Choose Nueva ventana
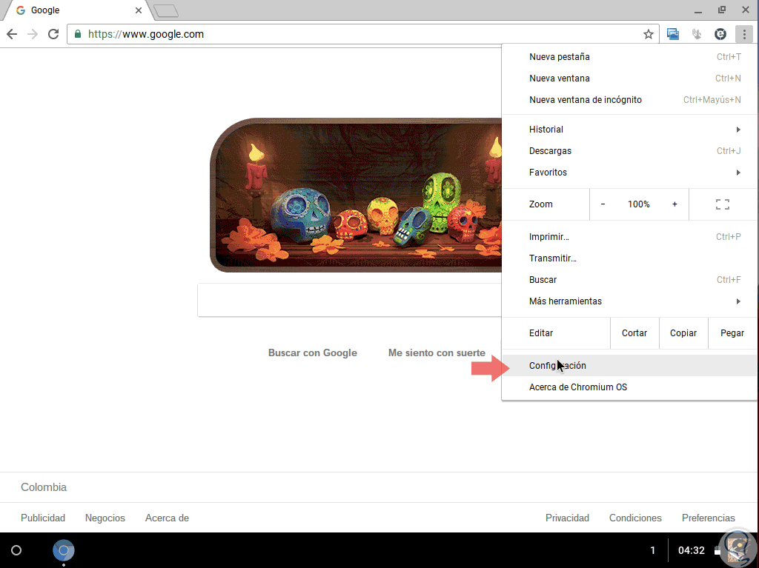 (x=629, y=78)
